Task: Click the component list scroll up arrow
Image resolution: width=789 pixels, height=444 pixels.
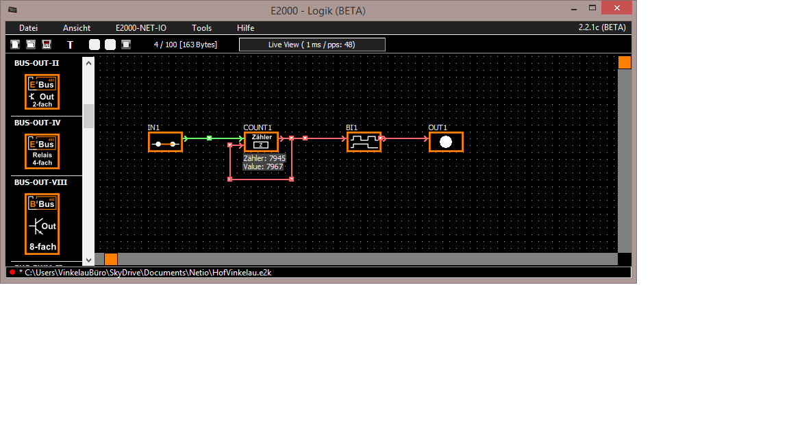Action: (88, 63)
